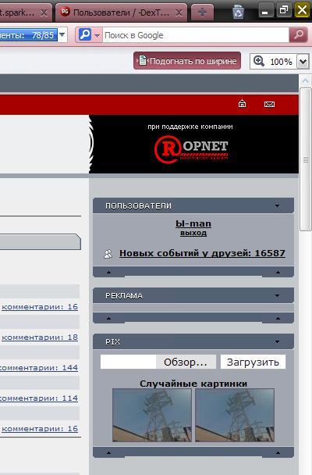
Task: Click right up arrow under ПОЛЬЗОВАТЕЛИ panel
Action: (x=278, y=273)
